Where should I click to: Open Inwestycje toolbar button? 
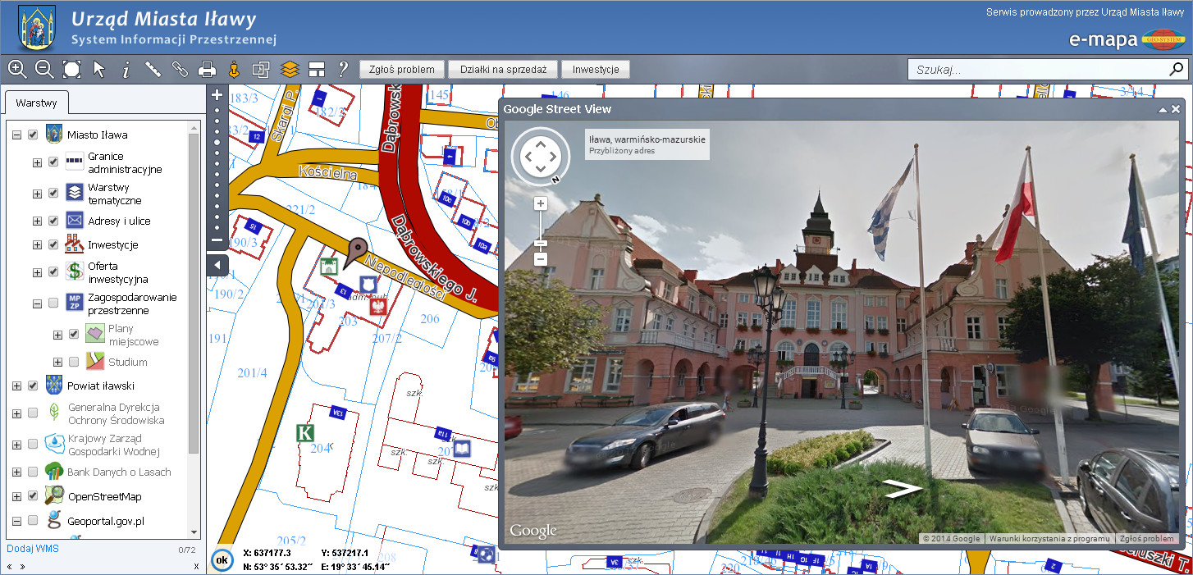(596, 70)
